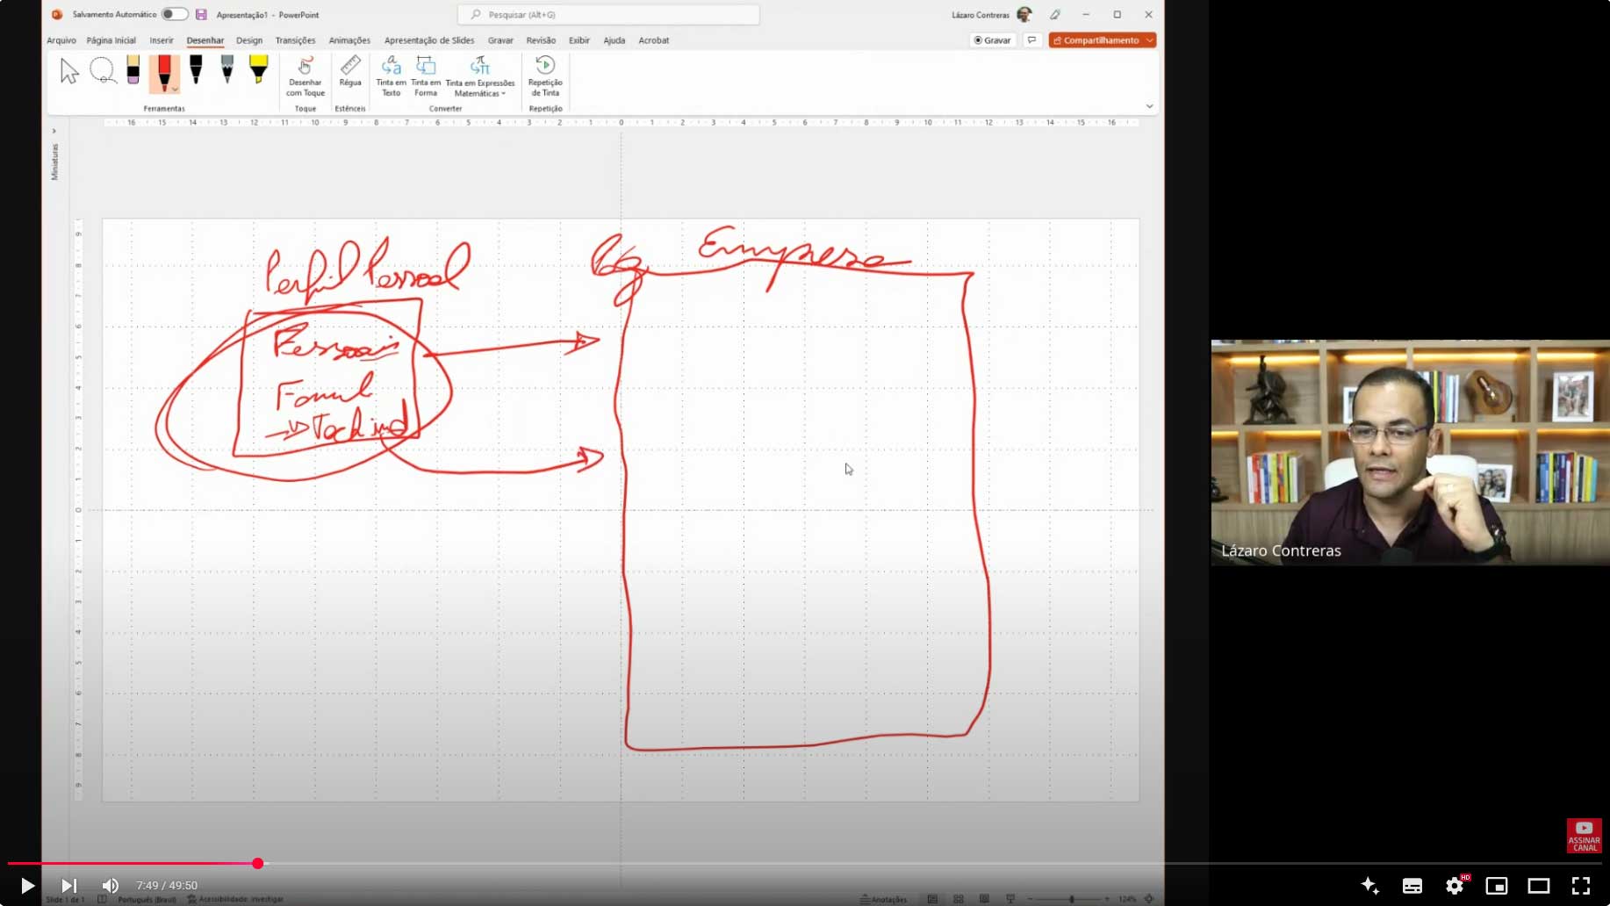Screen dimensions: 1610x906
Task: Click the YouTube Ask AI sparkle icon
Action: [x=1369, y=886]
